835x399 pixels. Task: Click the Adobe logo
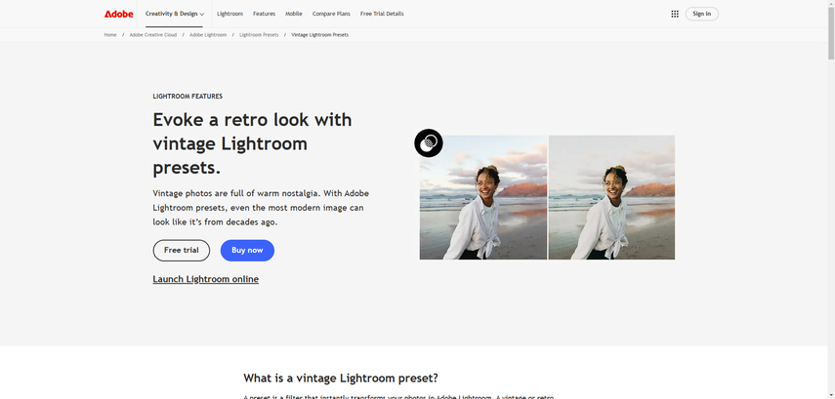[x=118, y=14]
